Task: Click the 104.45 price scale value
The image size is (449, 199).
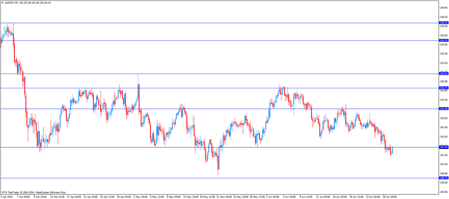Action: [444, 8]
